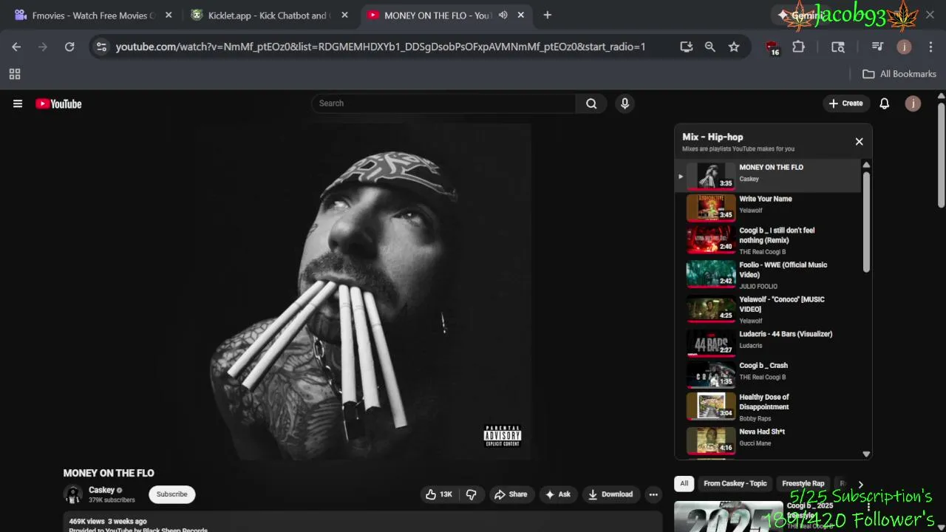Close the Kicklet.app tab

pos(344,15)
